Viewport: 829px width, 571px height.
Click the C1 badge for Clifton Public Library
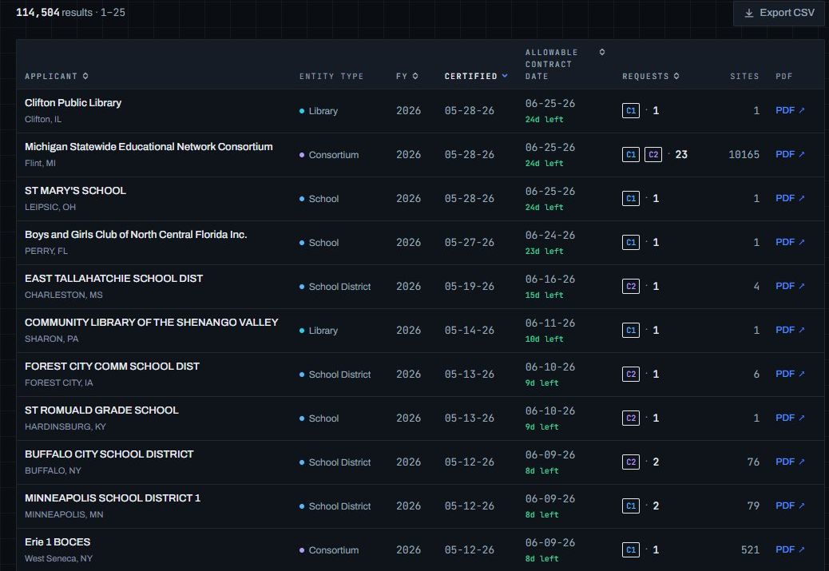click(631, 110)
